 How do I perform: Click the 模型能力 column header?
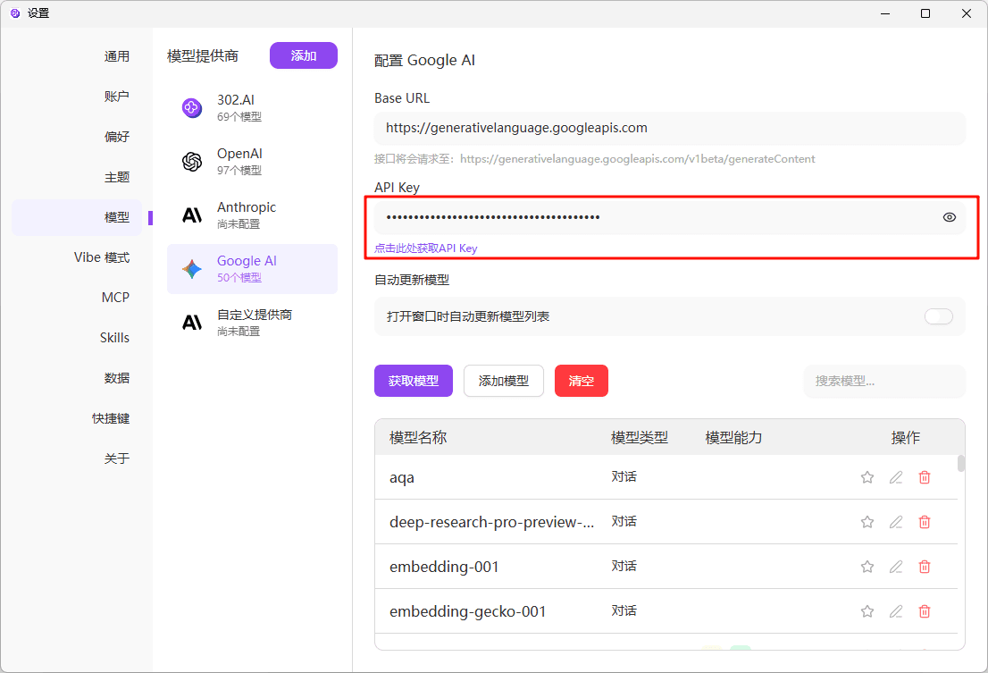(733, 437)
